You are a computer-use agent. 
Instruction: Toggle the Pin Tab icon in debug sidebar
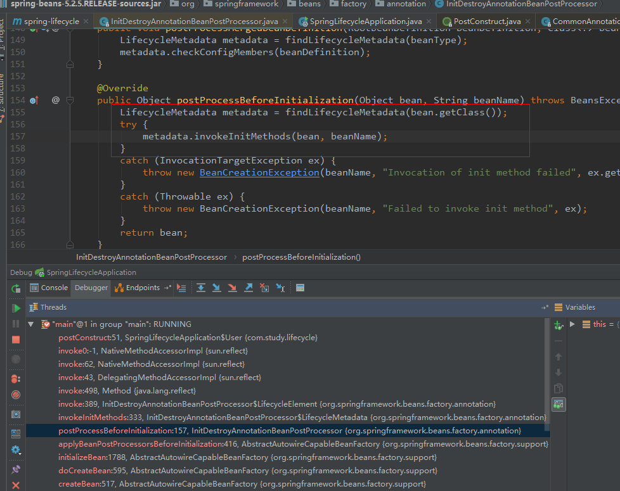click(16, 469)
